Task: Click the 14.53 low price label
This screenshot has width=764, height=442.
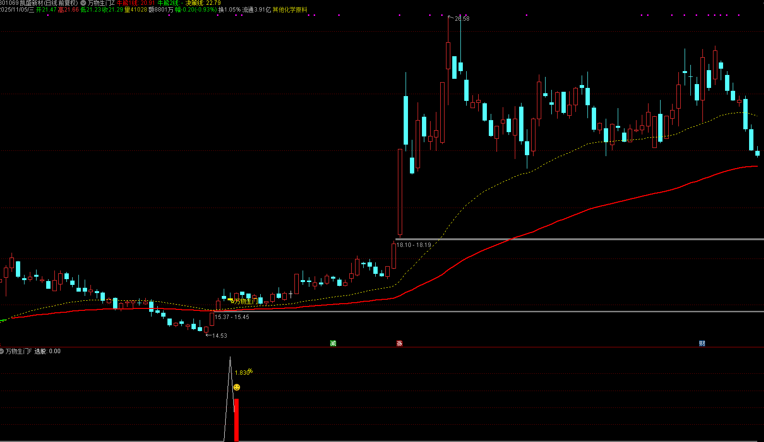Action: pyautogui.click(x=219, y=336)
